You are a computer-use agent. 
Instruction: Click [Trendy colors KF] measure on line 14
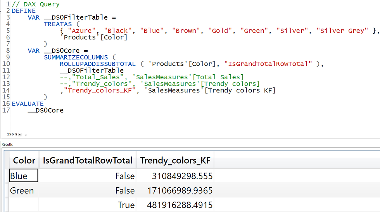(x=240, y=91)
